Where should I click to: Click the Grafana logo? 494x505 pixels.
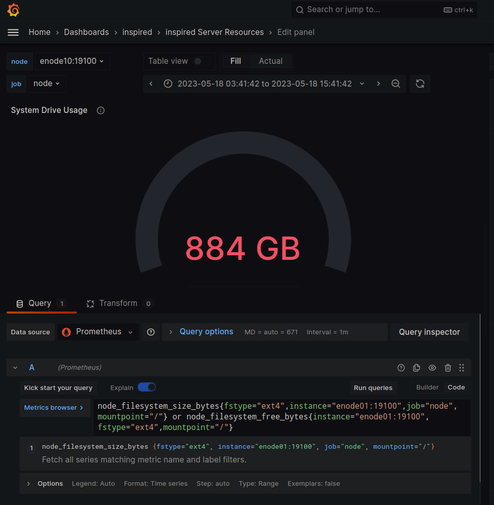coord(13,10)
